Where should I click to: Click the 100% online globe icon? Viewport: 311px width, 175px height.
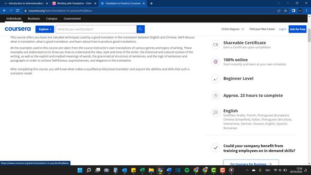click(x=215, y=62)
